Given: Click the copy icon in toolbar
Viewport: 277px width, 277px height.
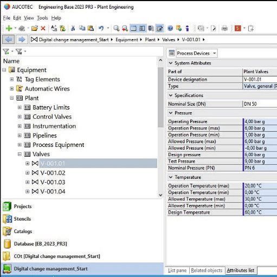Looking at the screenshot, I should point(82,28).
